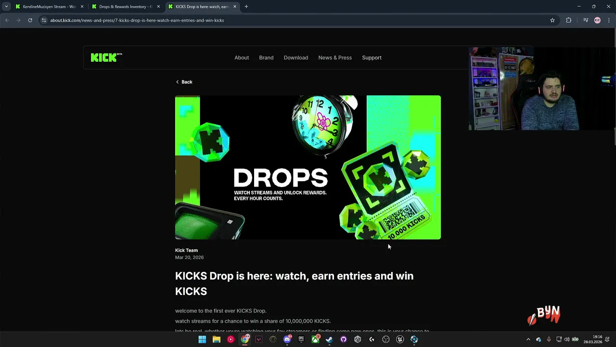This screenshot has height=347, width=616.
Task: Open the Chrome profile avatar
Action: point(597,20)
